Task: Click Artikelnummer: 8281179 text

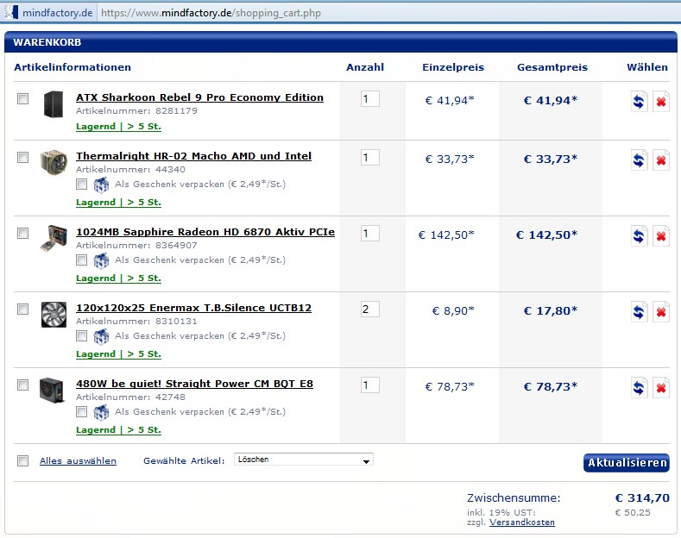Action: click(x=137, y=110)
